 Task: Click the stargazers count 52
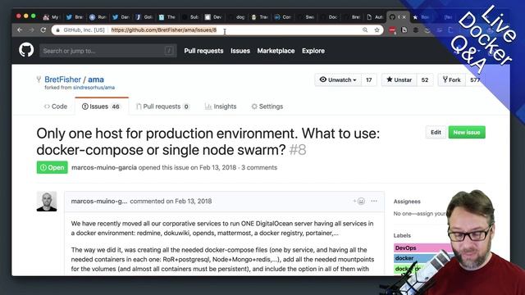coord(425,80)
